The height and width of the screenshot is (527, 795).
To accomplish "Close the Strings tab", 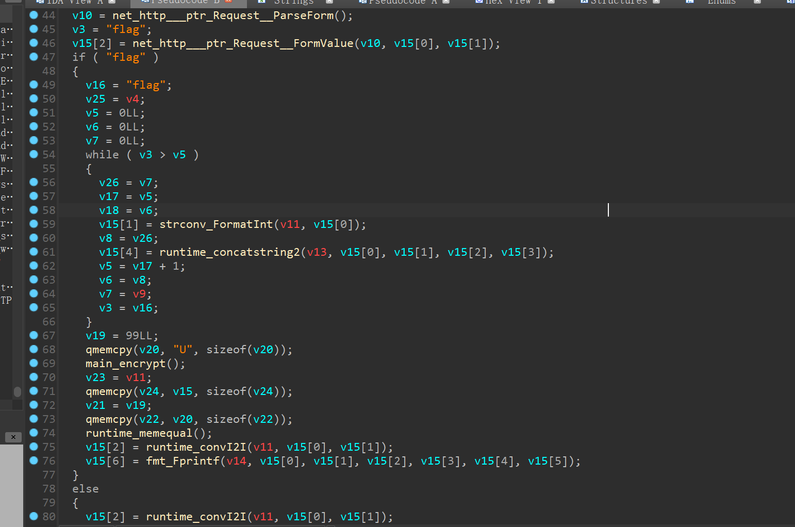I will 329,2.
